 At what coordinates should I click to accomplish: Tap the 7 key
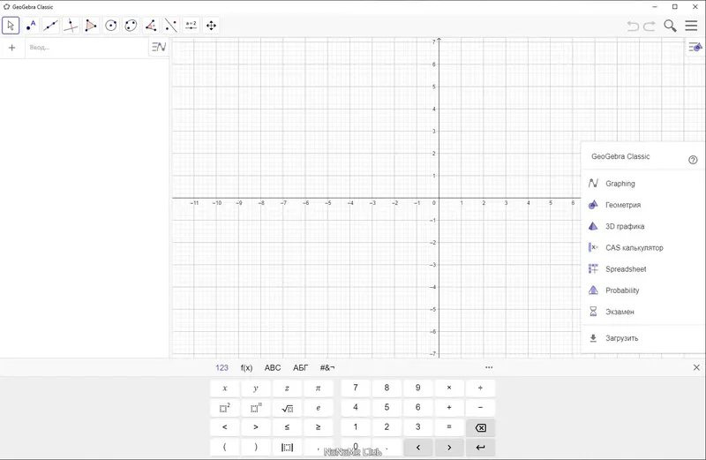click(356, 388)
